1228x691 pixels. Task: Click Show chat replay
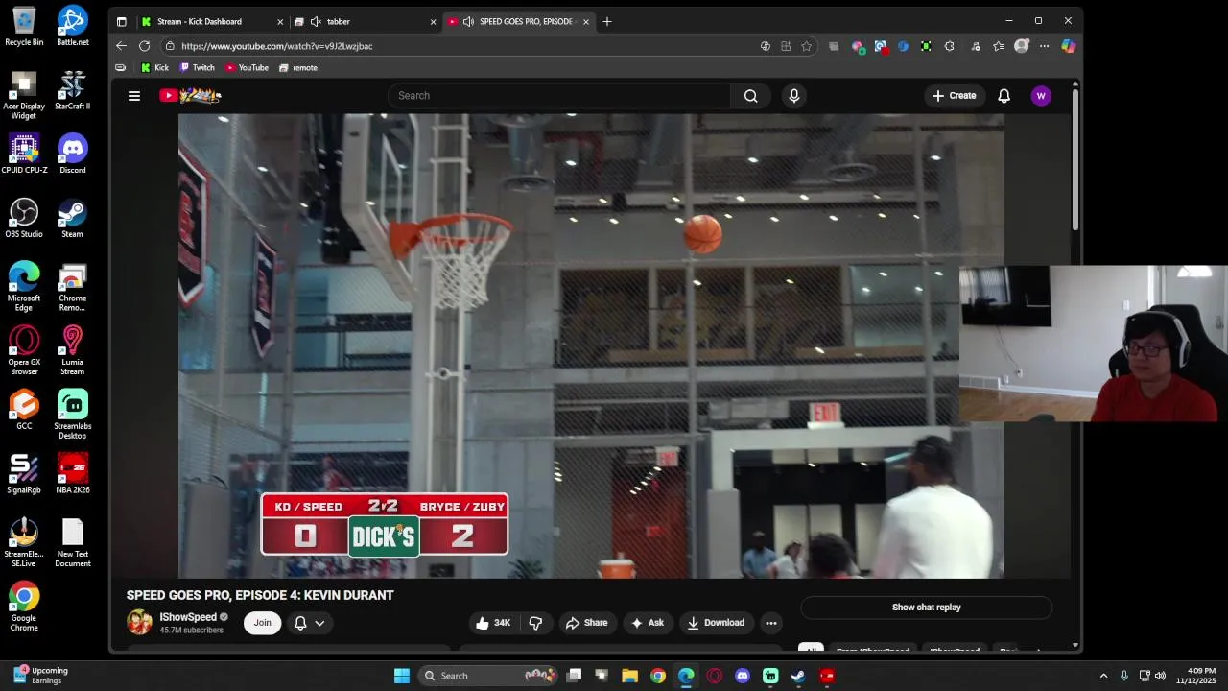point(926,608)
